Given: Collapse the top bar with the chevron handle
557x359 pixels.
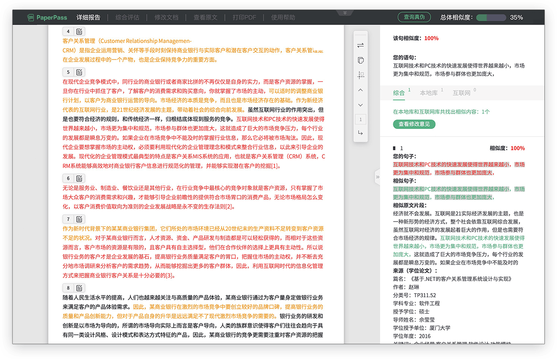Looking at the screenshot, I should tap(345, 13).
